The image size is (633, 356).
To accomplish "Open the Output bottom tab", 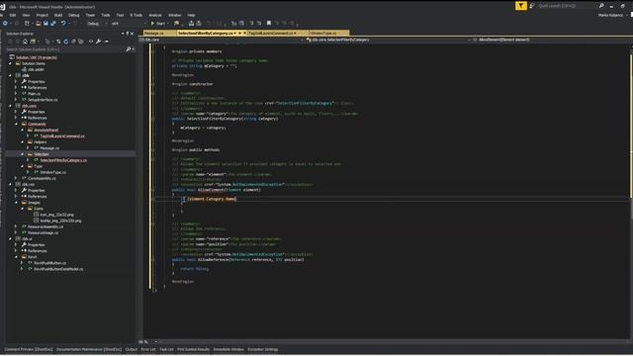I will (x=132, y=349).
